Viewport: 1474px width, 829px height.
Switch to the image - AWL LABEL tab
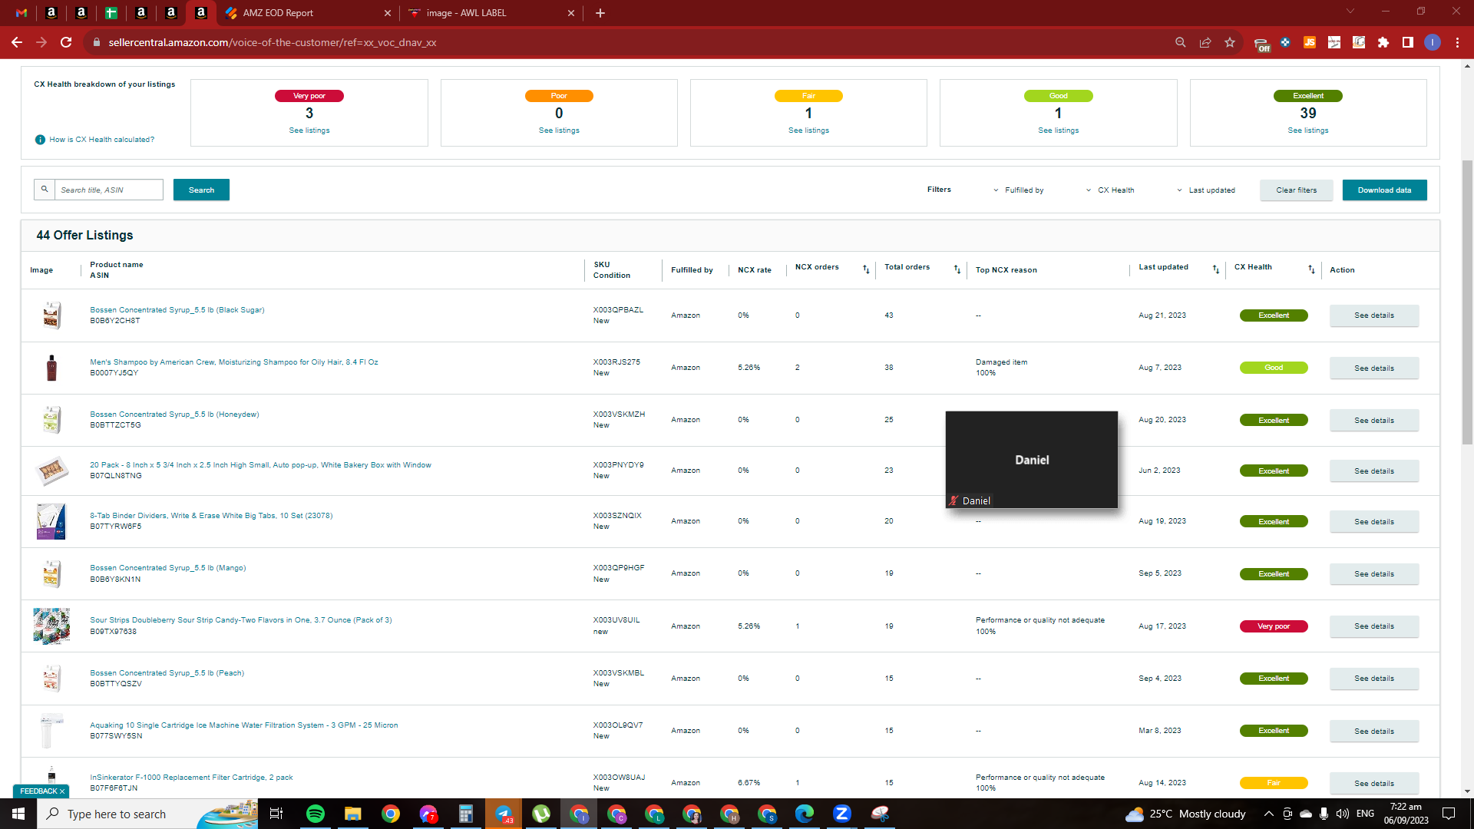[x=491, y=13]
